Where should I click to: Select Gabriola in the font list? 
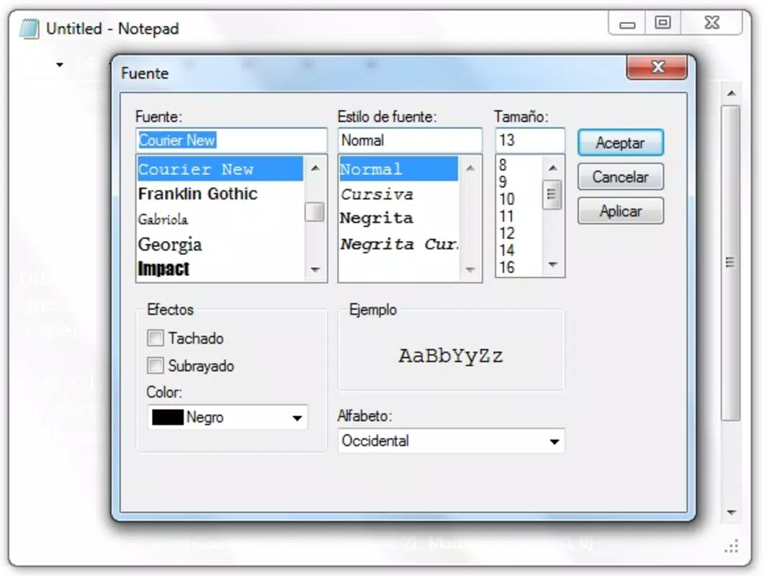220,220
